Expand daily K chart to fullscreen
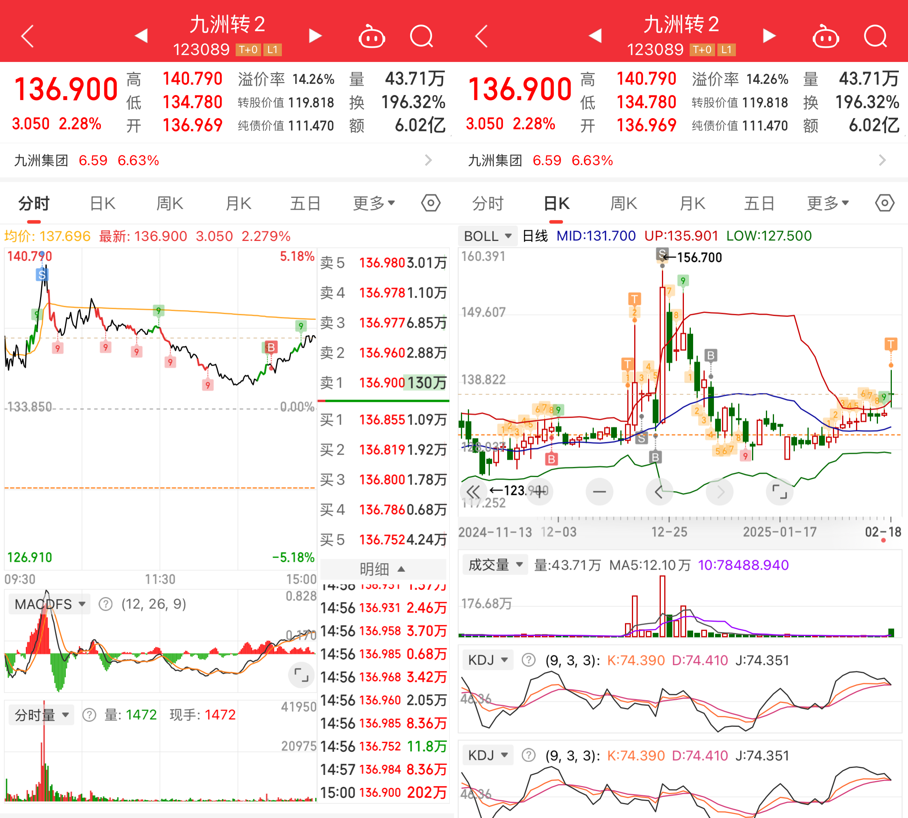908x818 pixels. tap(779, 492)
